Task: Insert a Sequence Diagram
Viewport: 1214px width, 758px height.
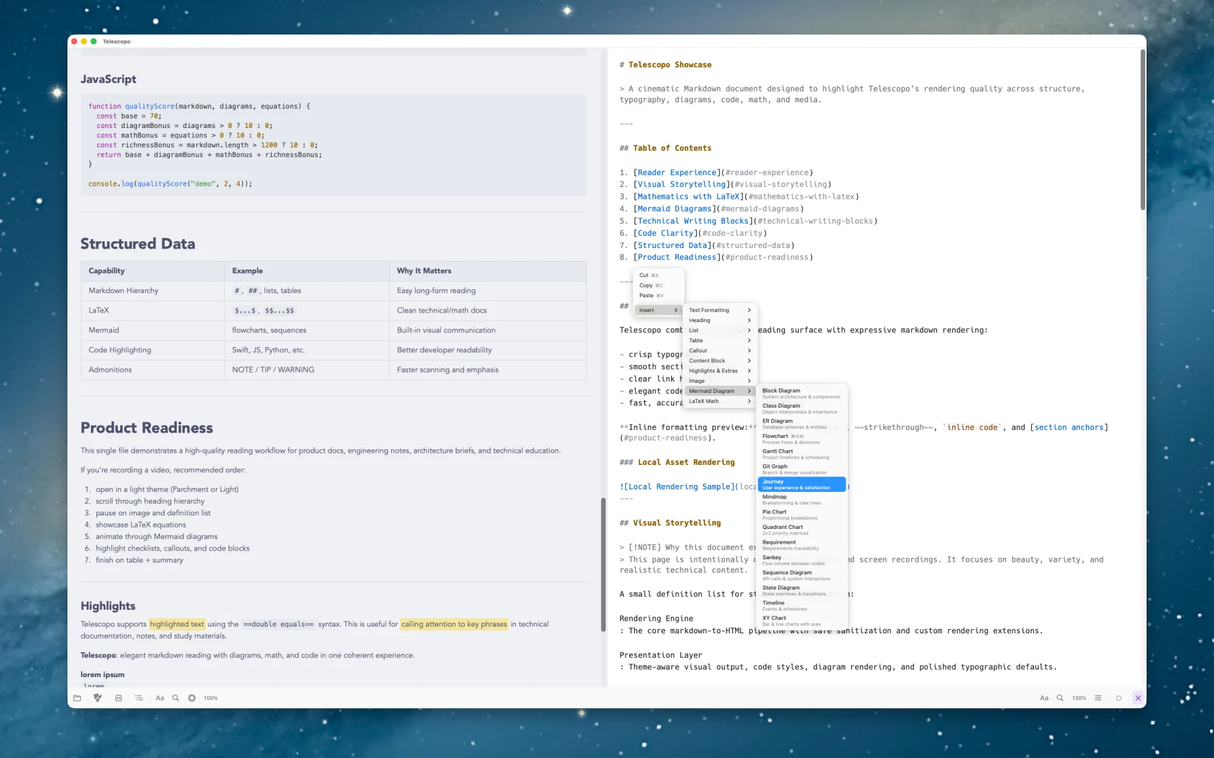Action: point(802,575)
